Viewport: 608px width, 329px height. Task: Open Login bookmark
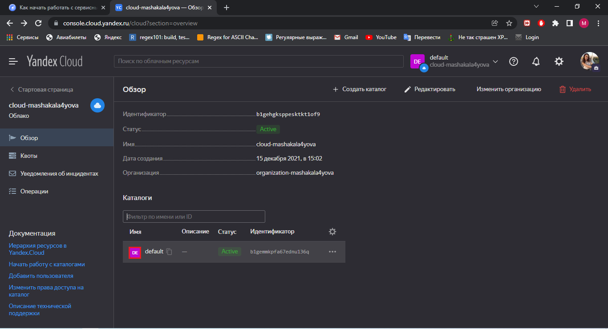click(527, 37)
